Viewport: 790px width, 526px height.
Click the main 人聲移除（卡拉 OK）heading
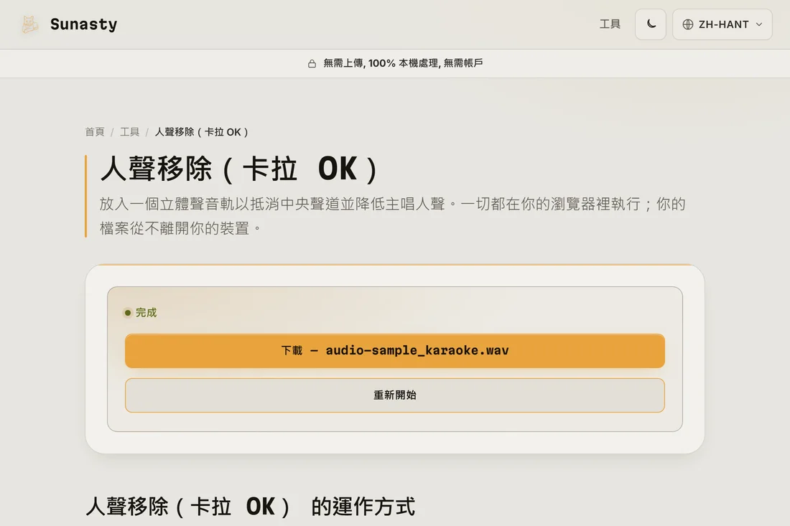(239, 169)
